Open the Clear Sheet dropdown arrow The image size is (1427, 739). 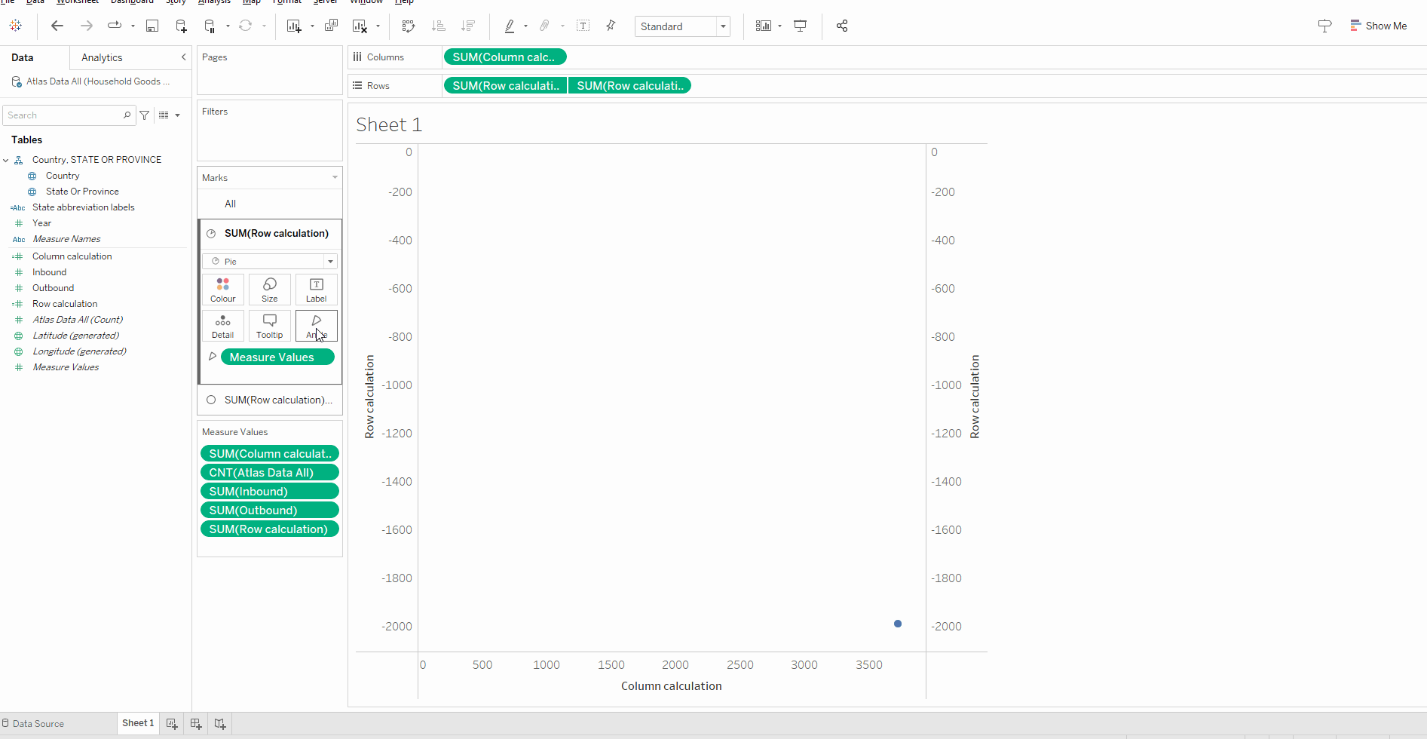[x=378, y=26]
